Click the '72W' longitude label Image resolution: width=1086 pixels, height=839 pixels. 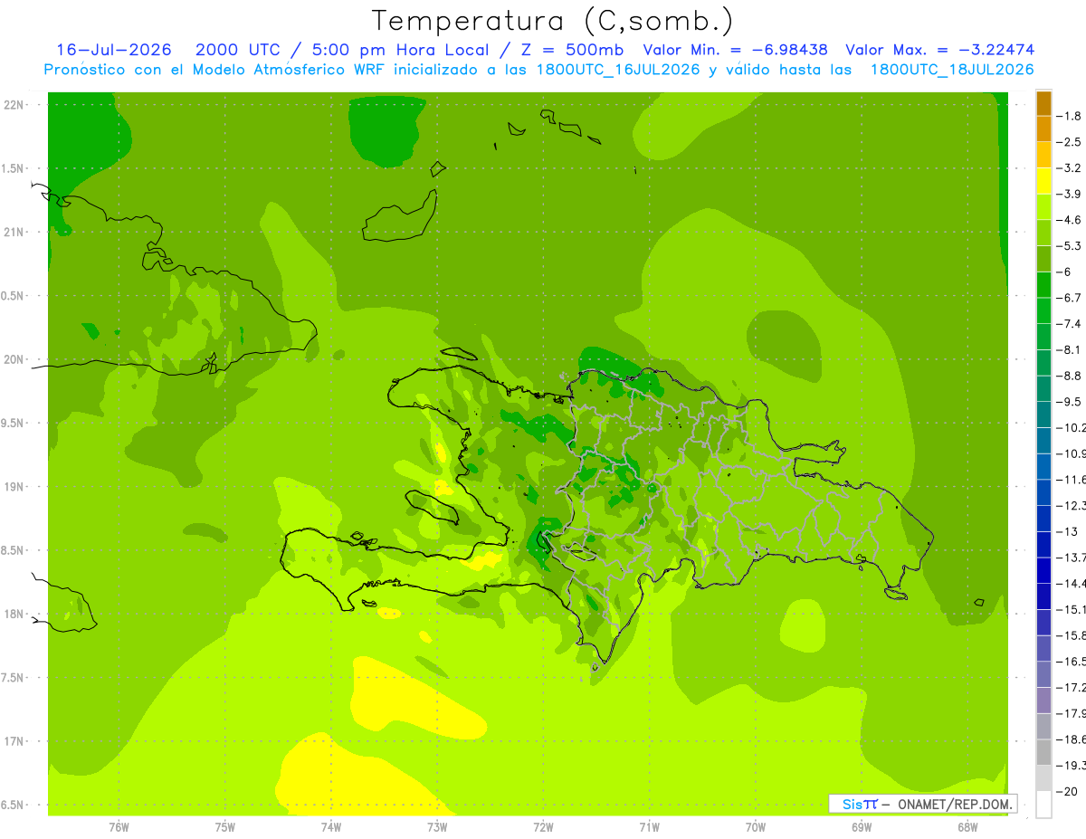point(543,827)
